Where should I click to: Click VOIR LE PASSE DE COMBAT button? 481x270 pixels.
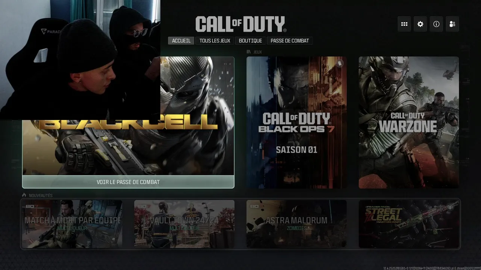pos(128,182)
